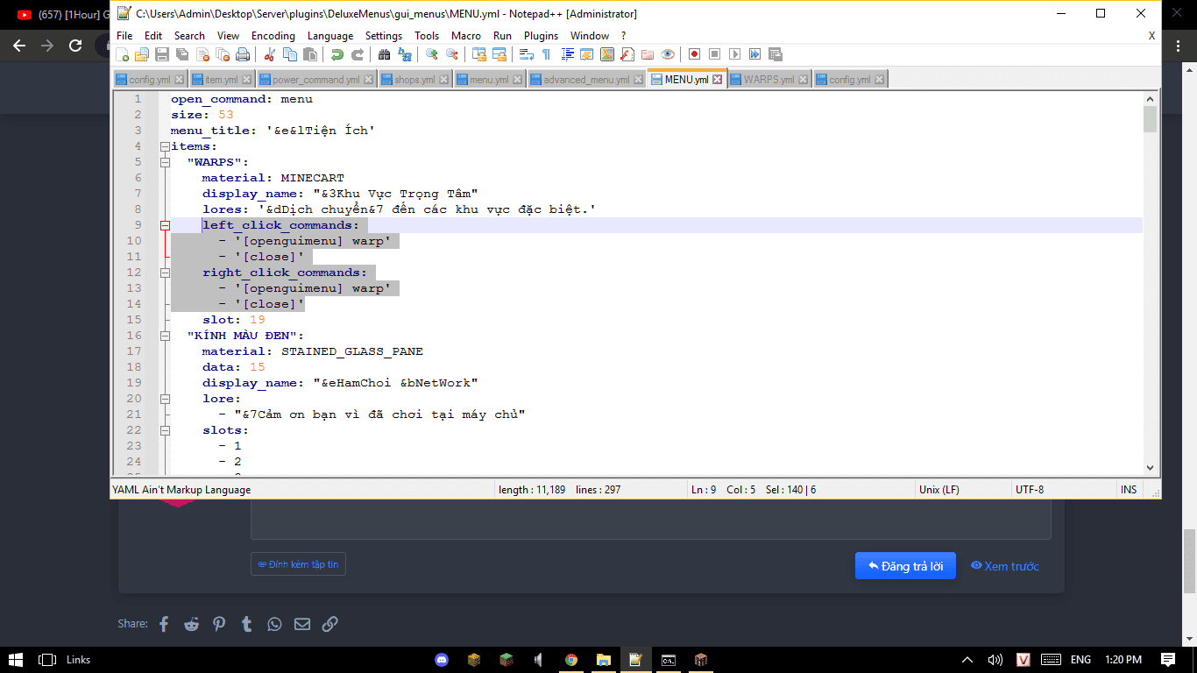The width and height of the screenshot is (1197, 673).
Task: Start macro recording with the red dot
Action: [694, 54]
